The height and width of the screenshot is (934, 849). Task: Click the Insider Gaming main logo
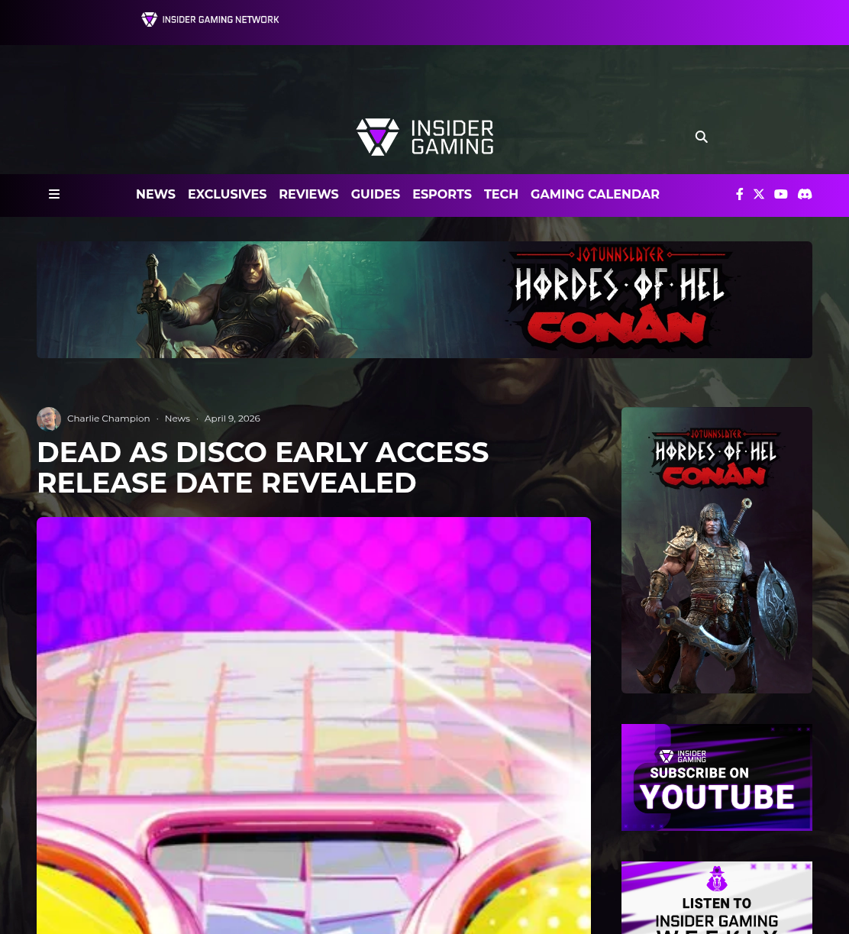tap(424, 137)
